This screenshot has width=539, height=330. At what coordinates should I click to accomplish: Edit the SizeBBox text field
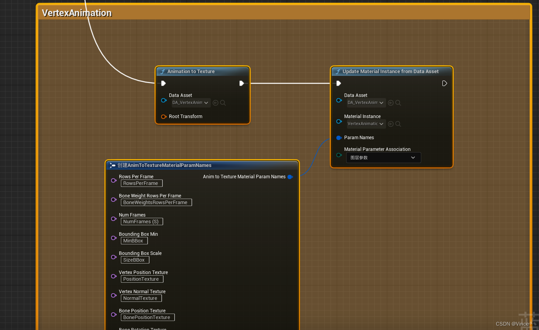135,260
